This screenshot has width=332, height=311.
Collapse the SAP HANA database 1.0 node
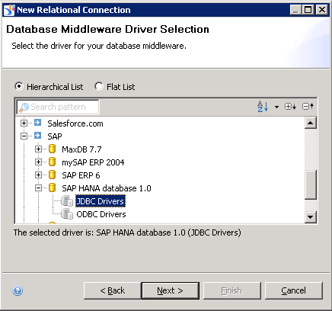[x=38, y=188]
